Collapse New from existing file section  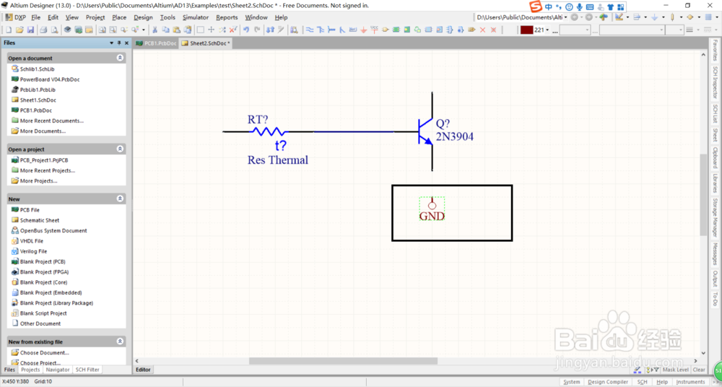pyautogui.click(x=120, y=342)
